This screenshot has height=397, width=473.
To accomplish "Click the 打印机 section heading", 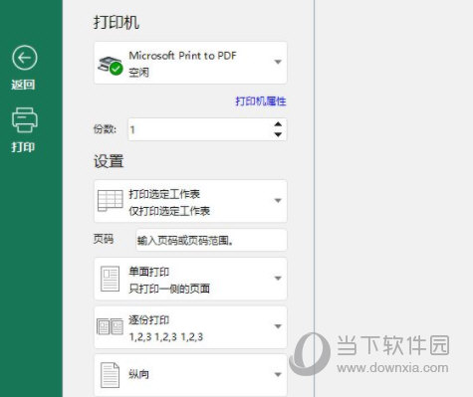I will click(117, 23).
